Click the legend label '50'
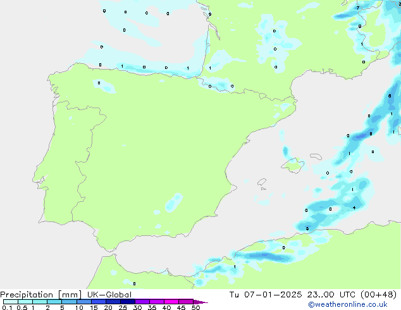The height and width of the screenshot is (310, 401). (x=195, y=307)
